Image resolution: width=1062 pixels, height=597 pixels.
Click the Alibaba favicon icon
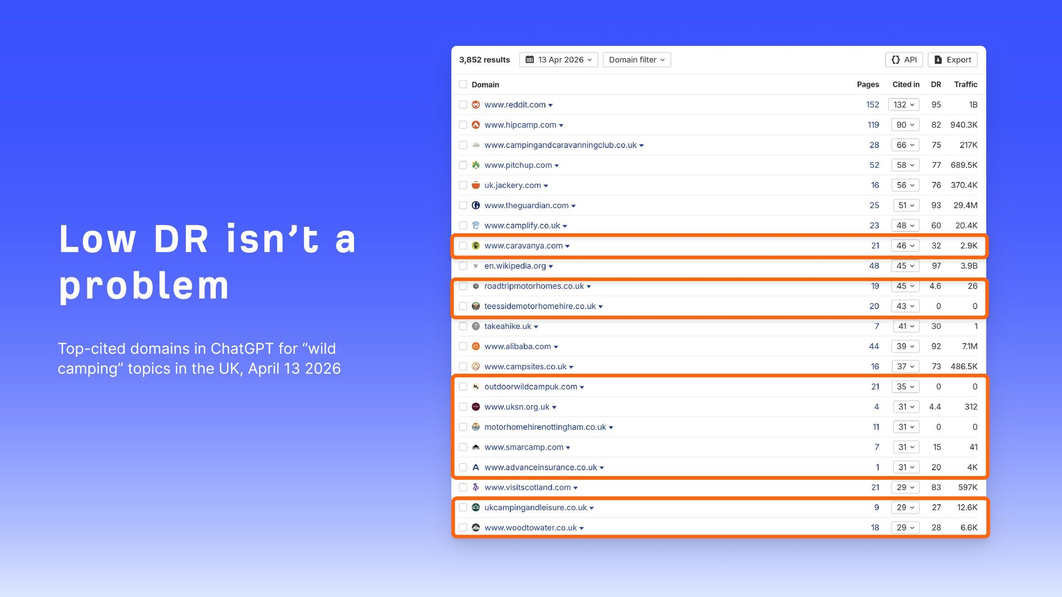476,347
